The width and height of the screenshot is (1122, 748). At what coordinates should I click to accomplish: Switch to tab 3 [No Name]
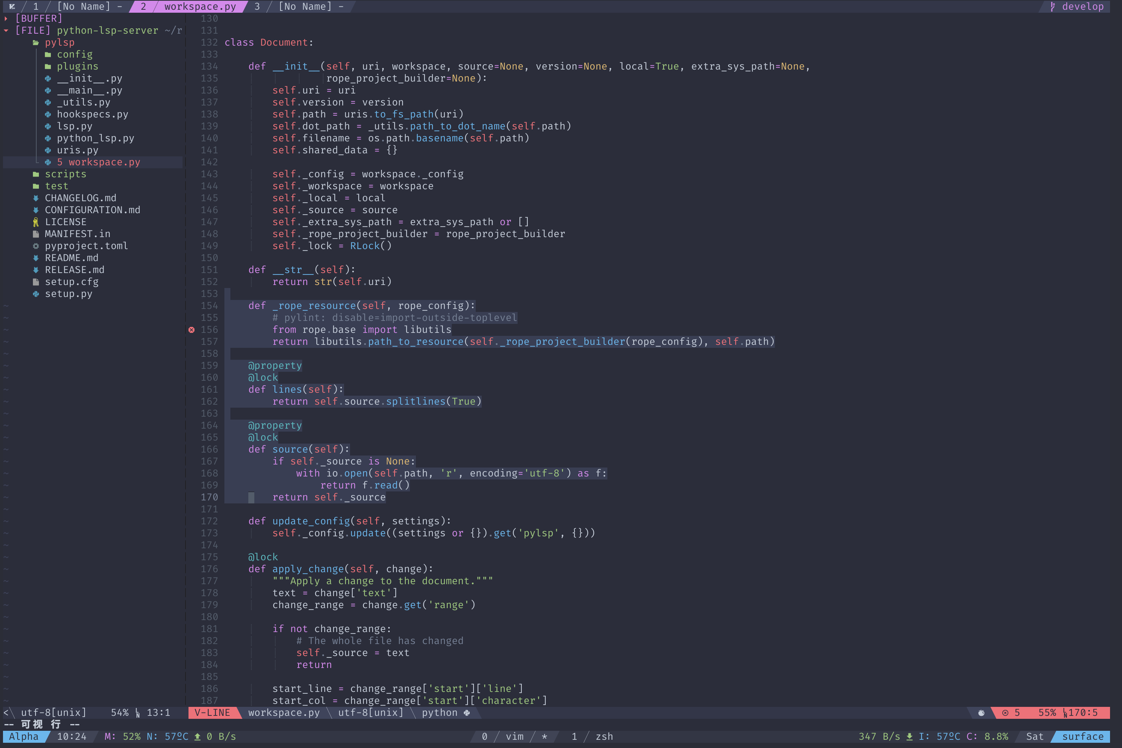click(x=304, y=7)
